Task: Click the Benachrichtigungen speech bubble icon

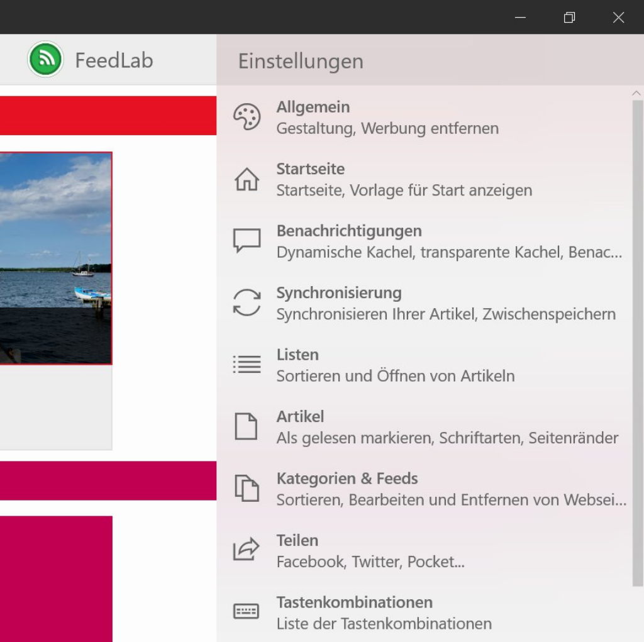Action: click(x=247, y=241)
